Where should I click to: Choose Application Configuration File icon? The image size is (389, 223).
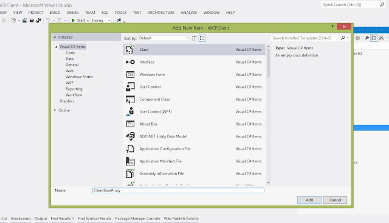(x=130, y=148)
